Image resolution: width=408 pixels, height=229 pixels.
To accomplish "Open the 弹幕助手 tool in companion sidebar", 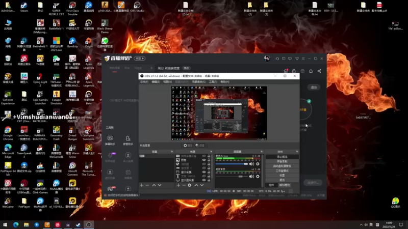I will (110, 140).
